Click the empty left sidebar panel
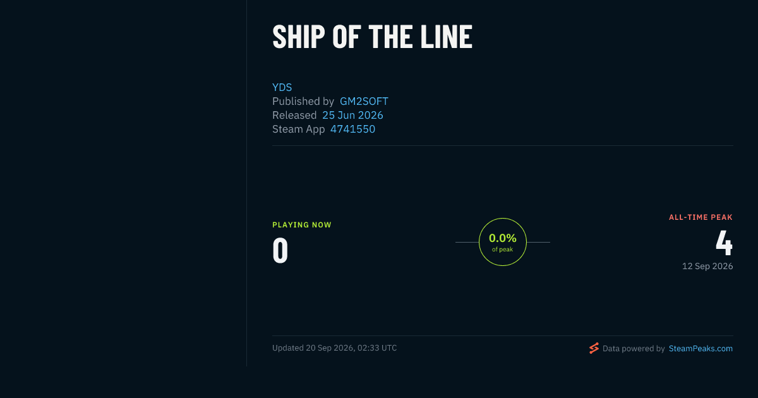758x398 pixels. [123, 183]
